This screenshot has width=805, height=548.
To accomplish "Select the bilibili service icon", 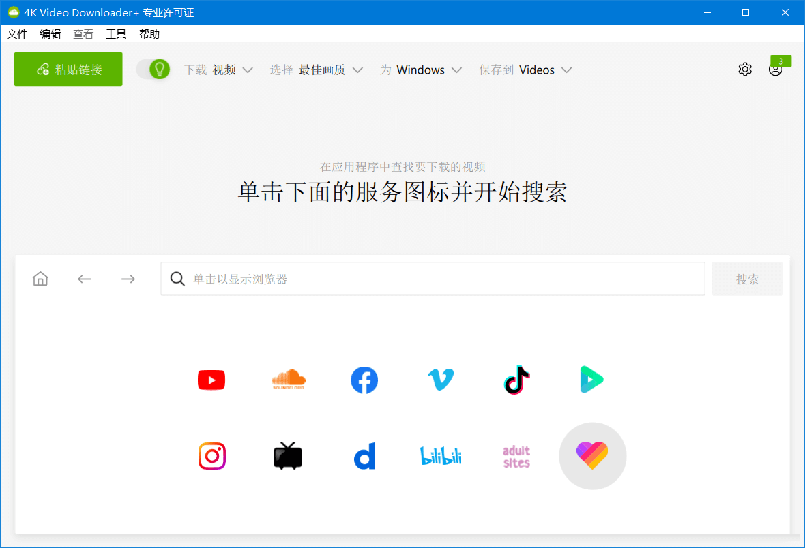I will [x=440, y=456].
